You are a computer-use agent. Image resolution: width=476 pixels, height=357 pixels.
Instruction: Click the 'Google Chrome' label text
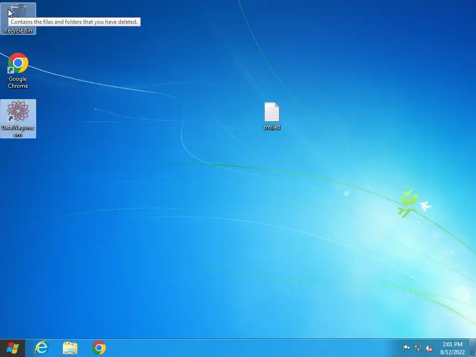[18, 82]
